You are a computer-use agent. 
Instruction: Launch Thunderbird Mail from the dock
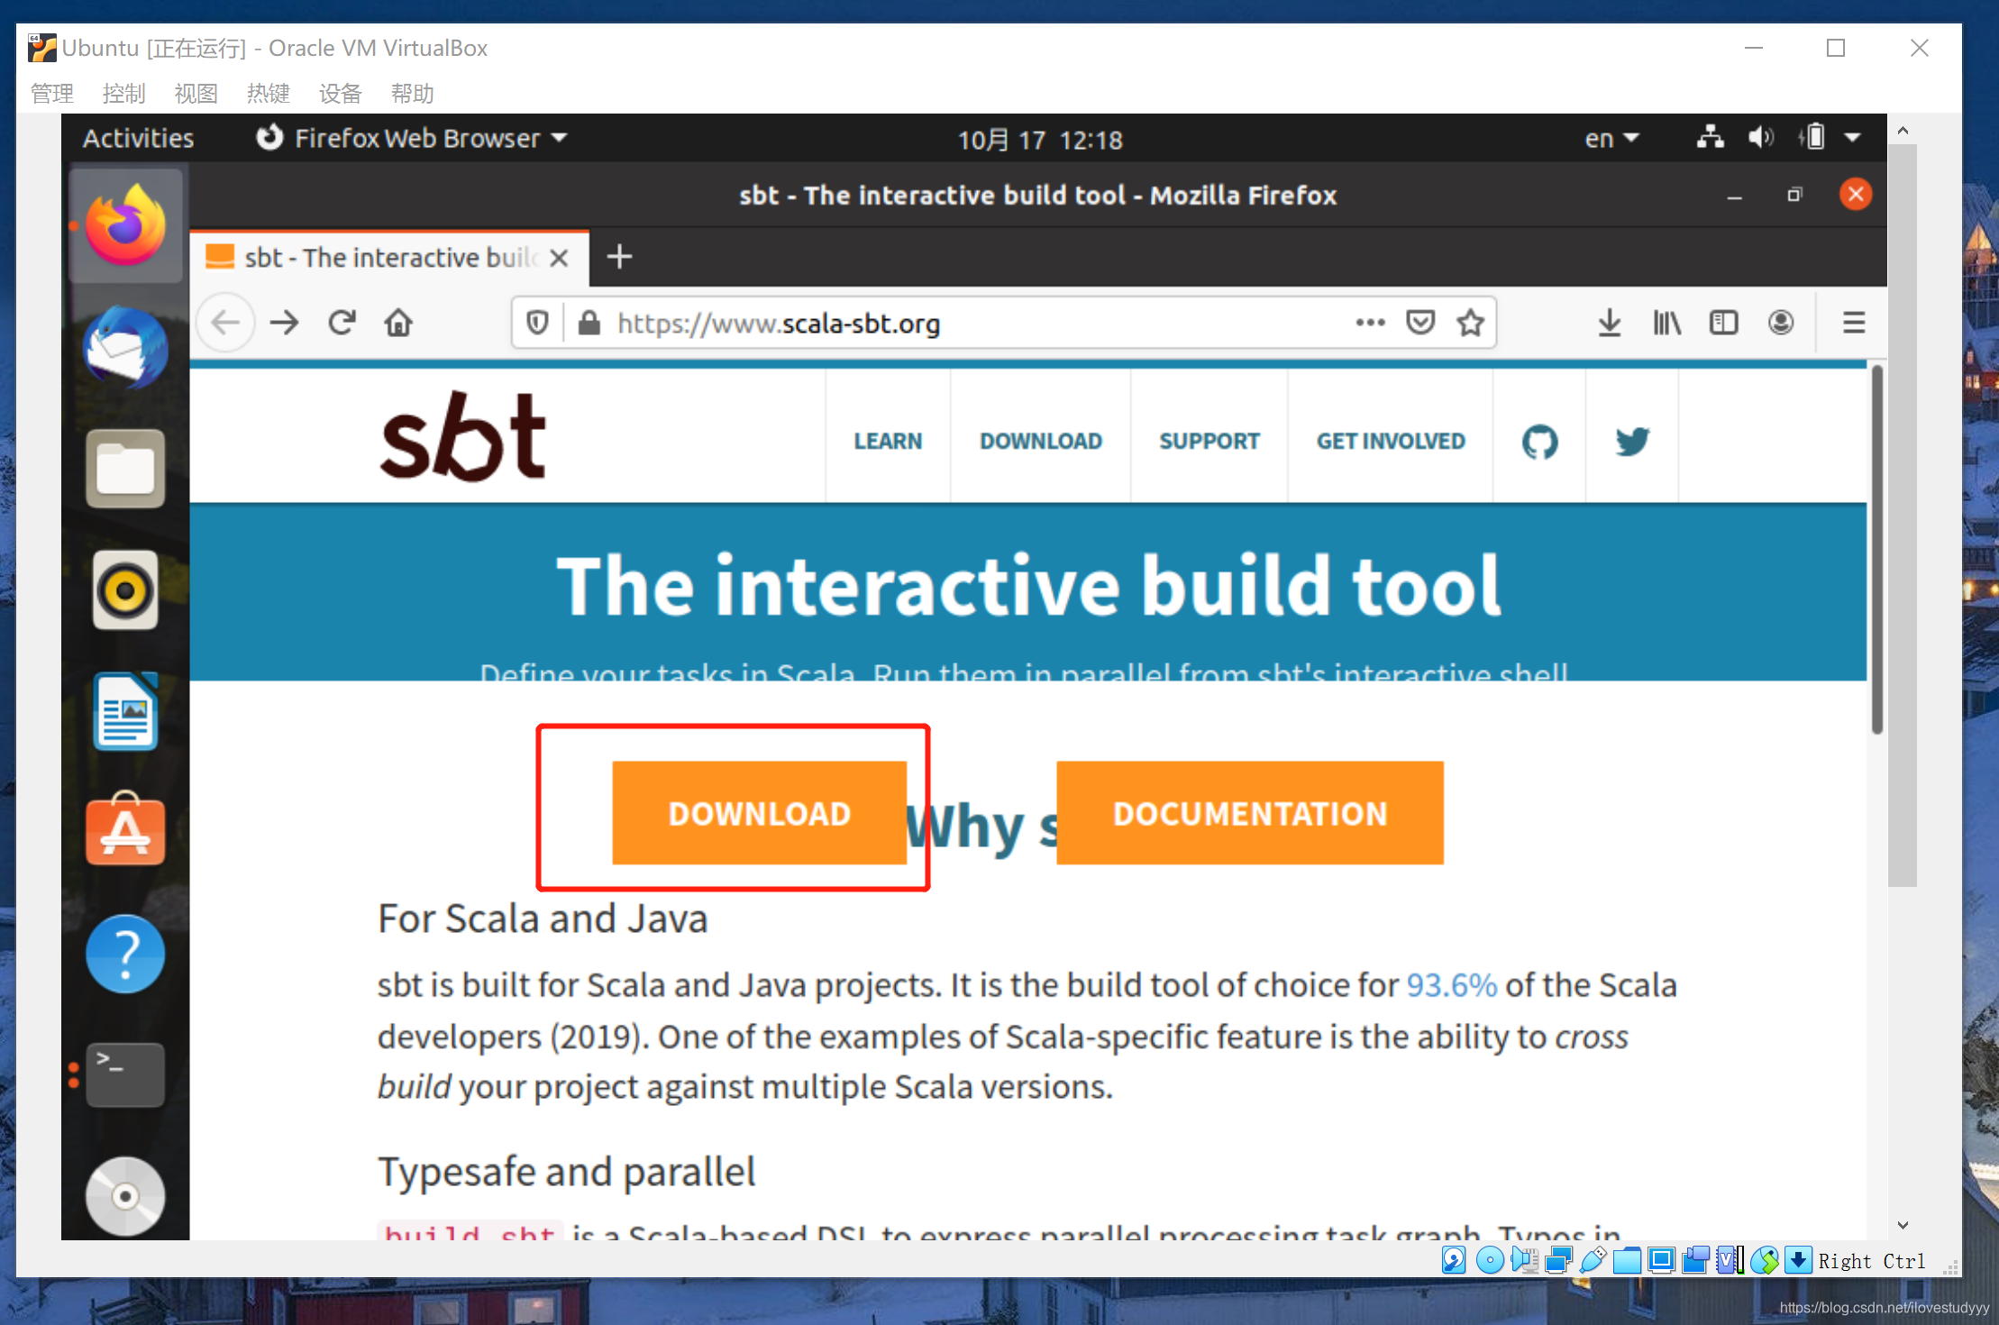point(125,349)
